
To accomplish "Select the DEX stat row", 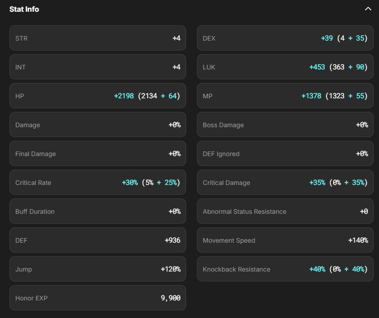I will point(285,38).
